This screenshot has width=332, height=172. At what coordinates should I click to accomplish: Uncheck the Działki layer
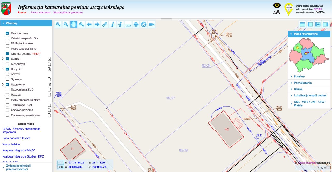[7, 59]
